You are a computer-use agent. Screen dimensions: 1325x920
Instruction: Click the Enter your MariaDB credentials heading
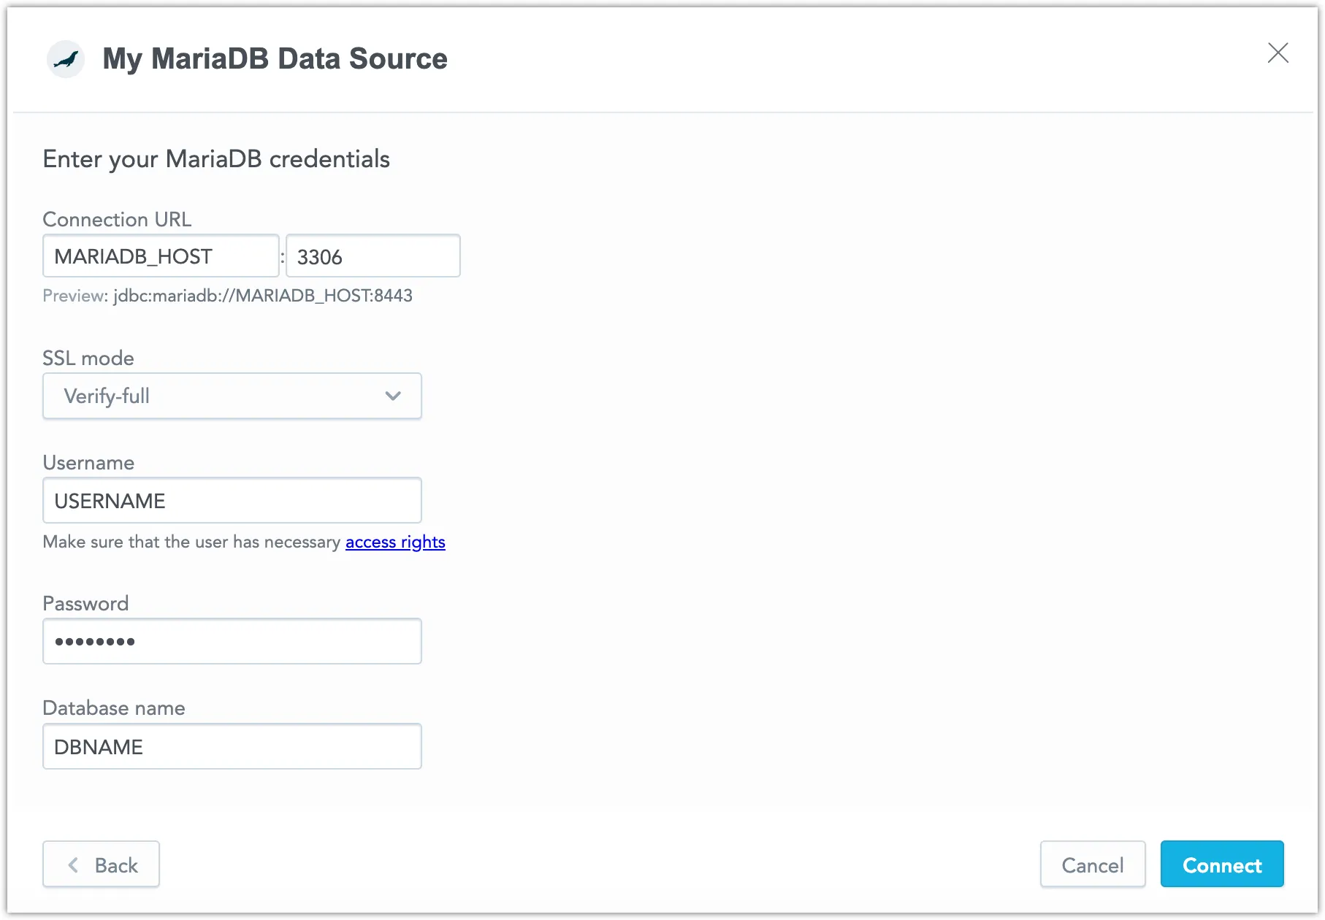[216, 158]
